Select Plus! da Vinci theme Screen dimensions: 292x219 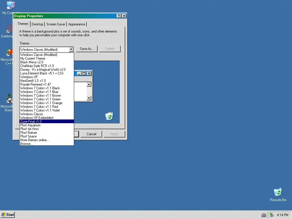(47, 129)
